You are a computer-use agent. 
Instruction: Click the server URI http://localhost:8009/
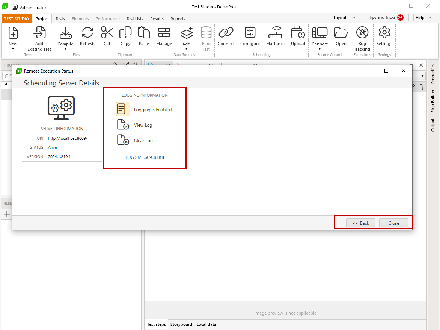click(68, 138)
